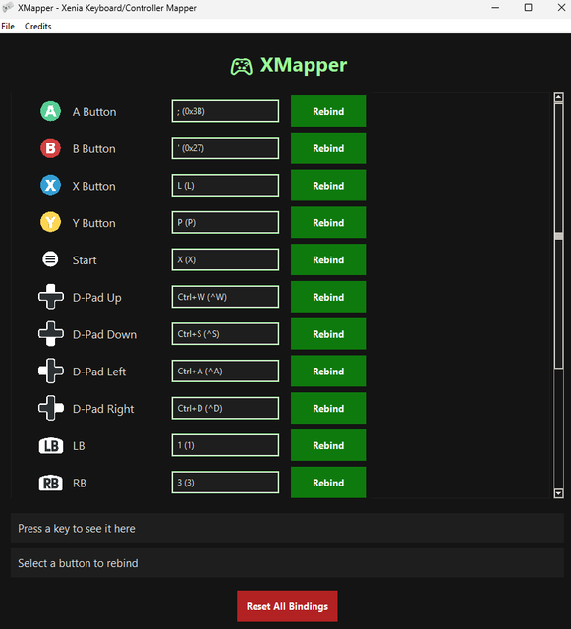Click the 'Ctrl+S (^S)' binding field
Image resolution: width=571 pixels, height=629 pixels.
[225, 334]
